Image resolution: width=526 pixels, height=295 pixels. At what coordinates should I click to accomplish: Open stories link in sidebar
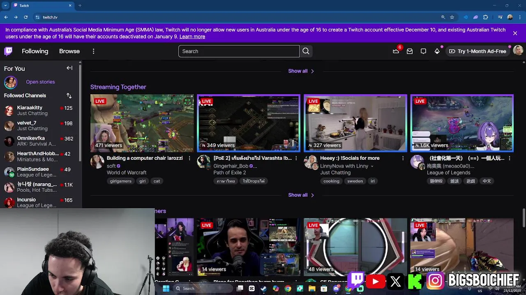tap(40, 82)
